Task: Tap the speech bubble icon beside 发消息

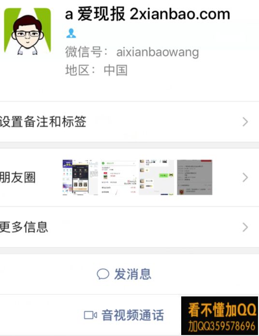Action: pos(103,274)
